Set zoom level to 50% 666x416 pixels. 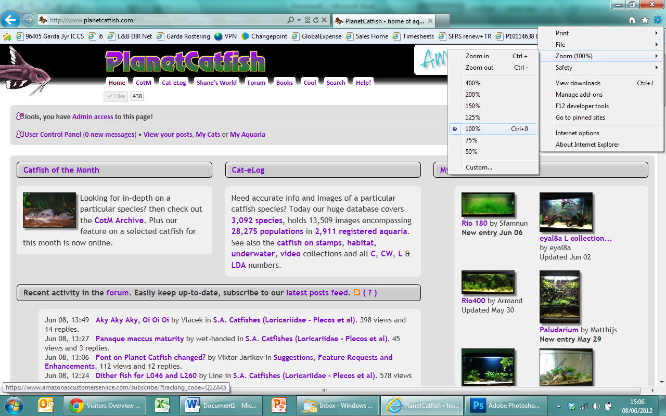493,152
